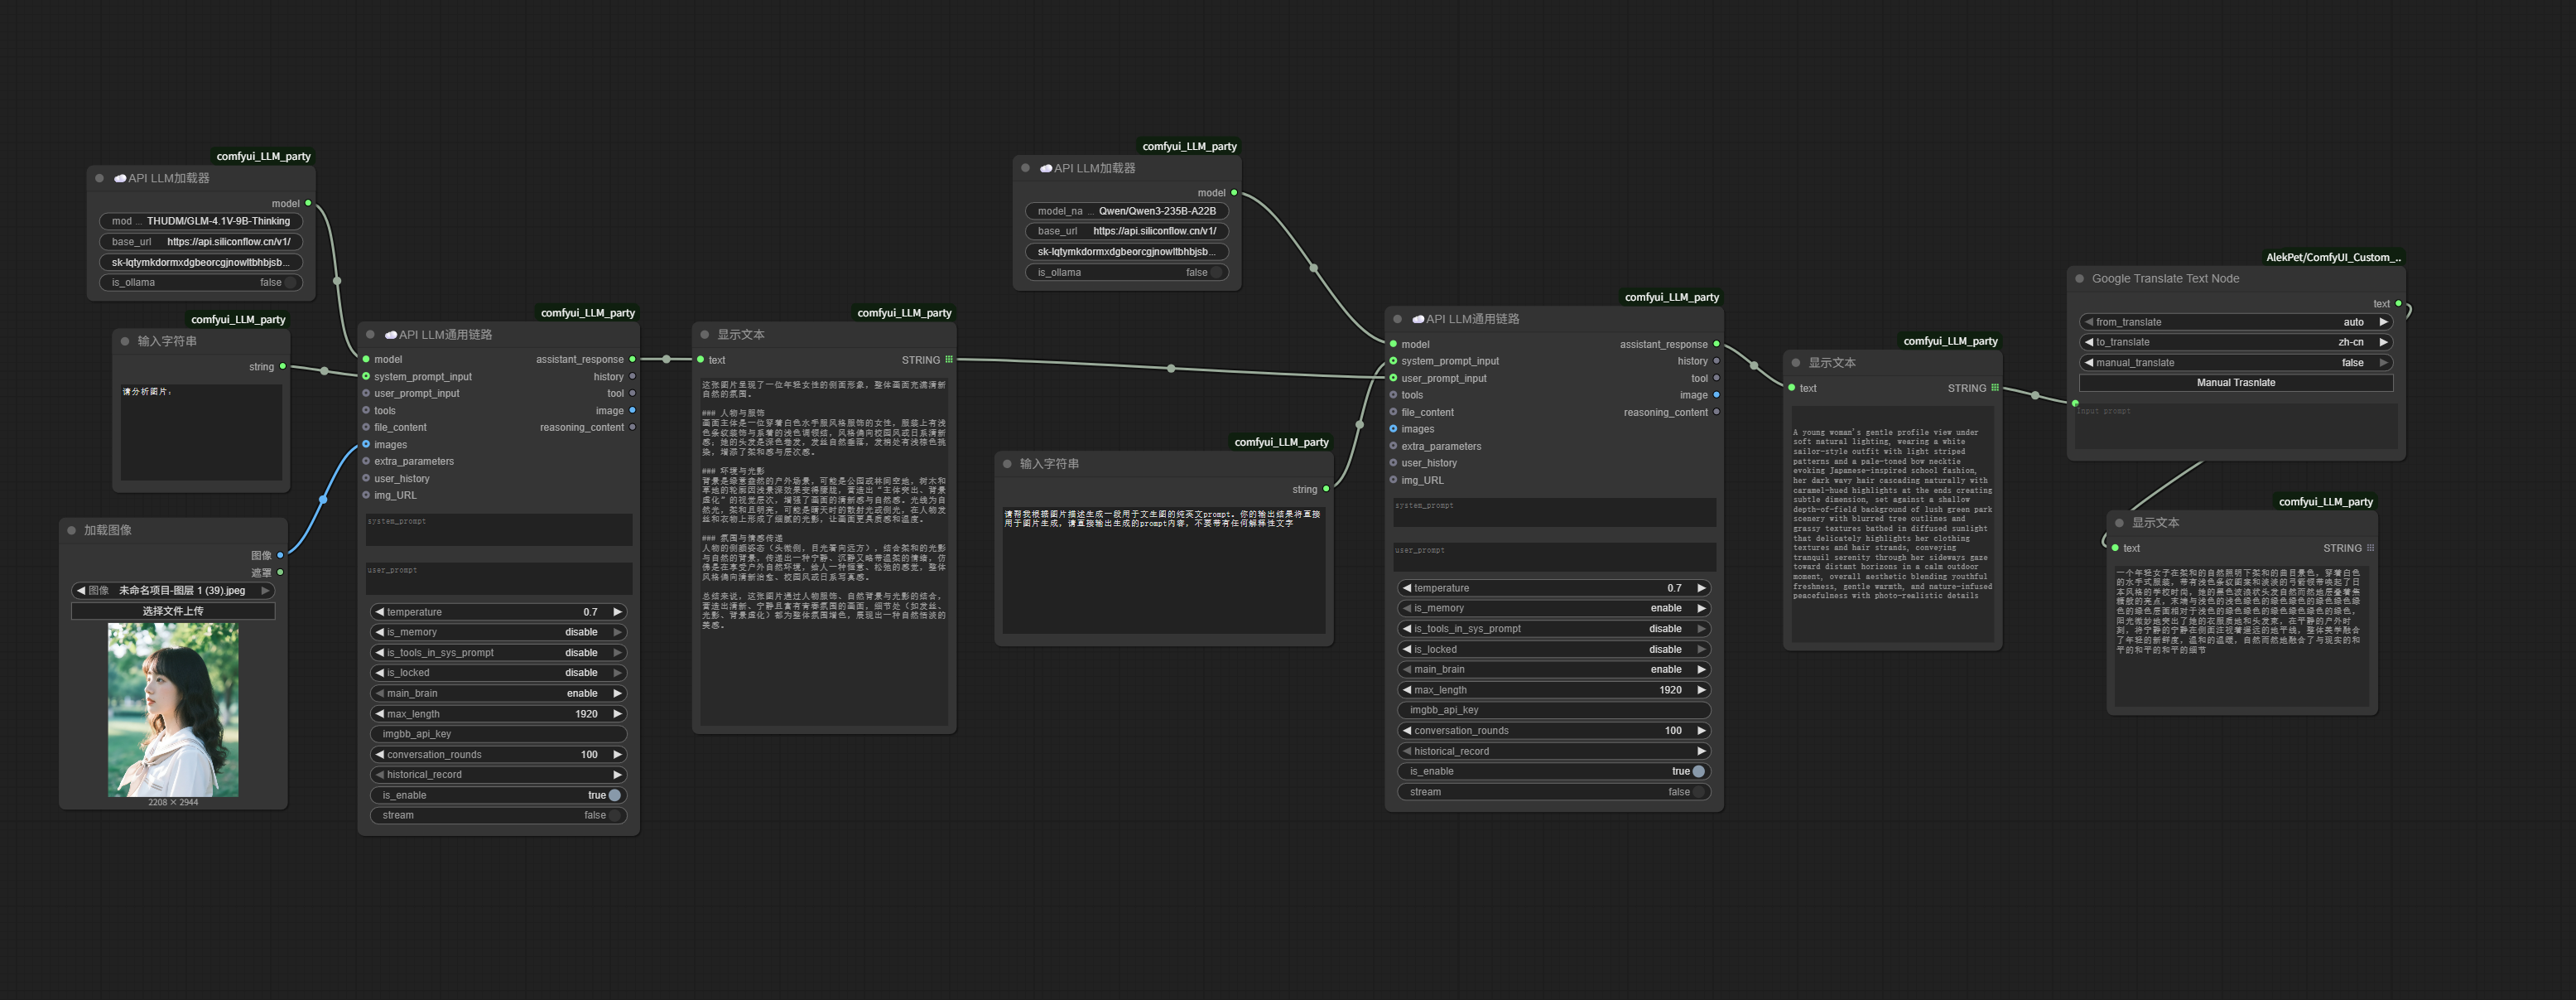Open the to_translate zh-cn language dropdown
Viewport: 2576px width, 1000px height.
2235,342
